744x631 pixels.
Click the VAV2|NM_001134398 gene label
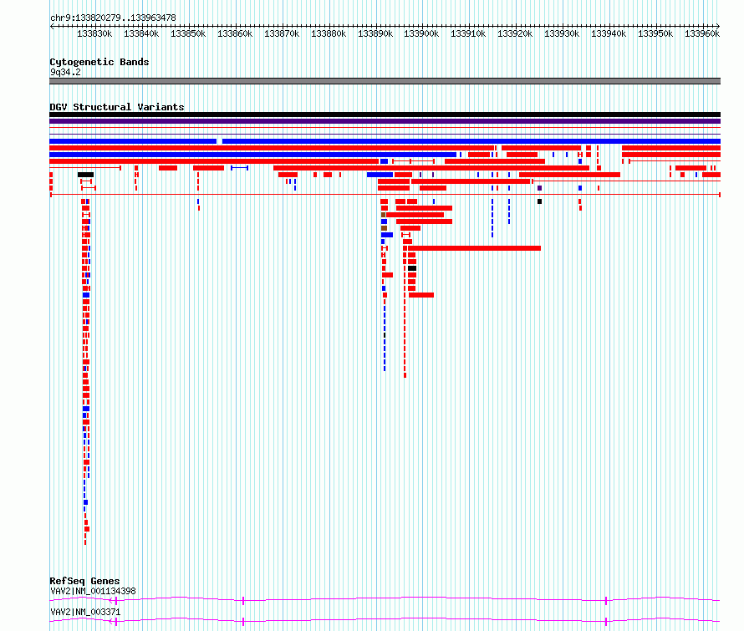pyautogui.click(x=93, y=591)
